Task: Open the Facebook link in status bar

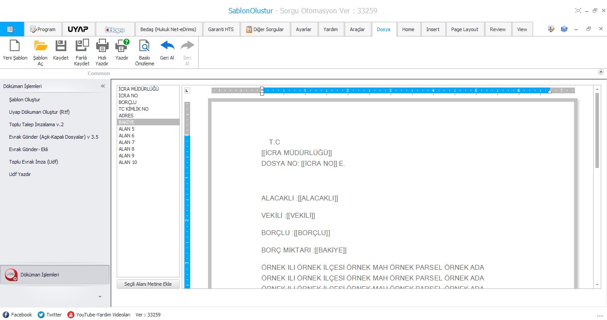Action: click(18, 315)
